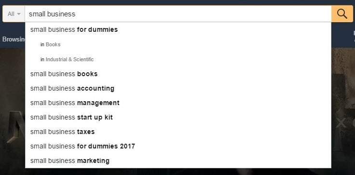Select suggestion small business books
The image size is (355, 175).
(178, 74)
